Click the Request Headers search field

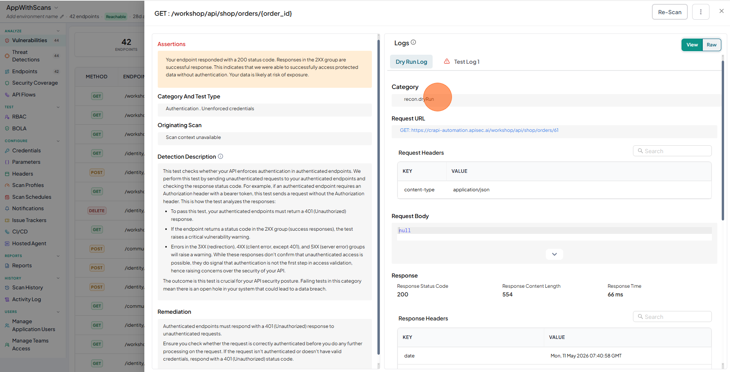tap(672, 151)
